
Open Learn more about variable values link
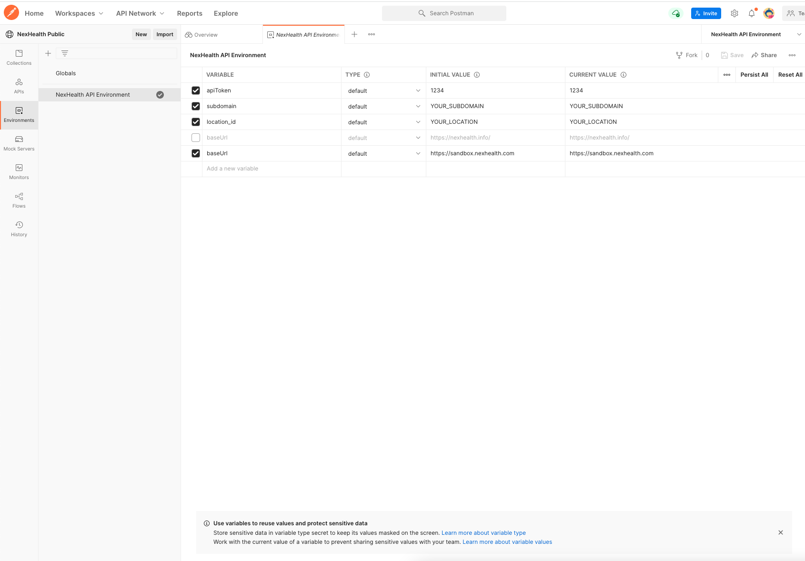[507, 542]
